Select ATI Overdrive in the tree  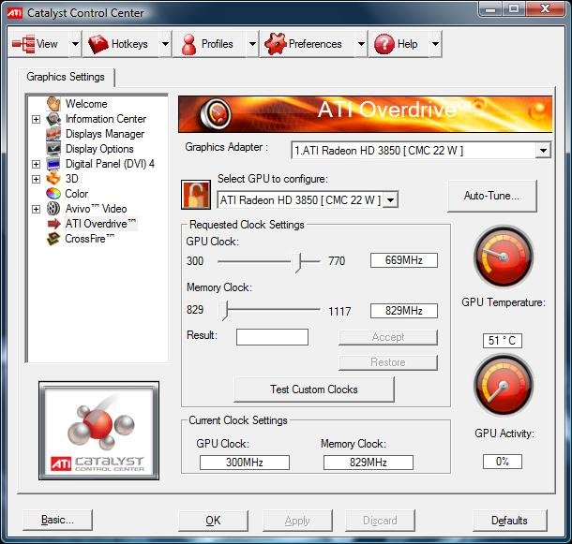(101, 224)
